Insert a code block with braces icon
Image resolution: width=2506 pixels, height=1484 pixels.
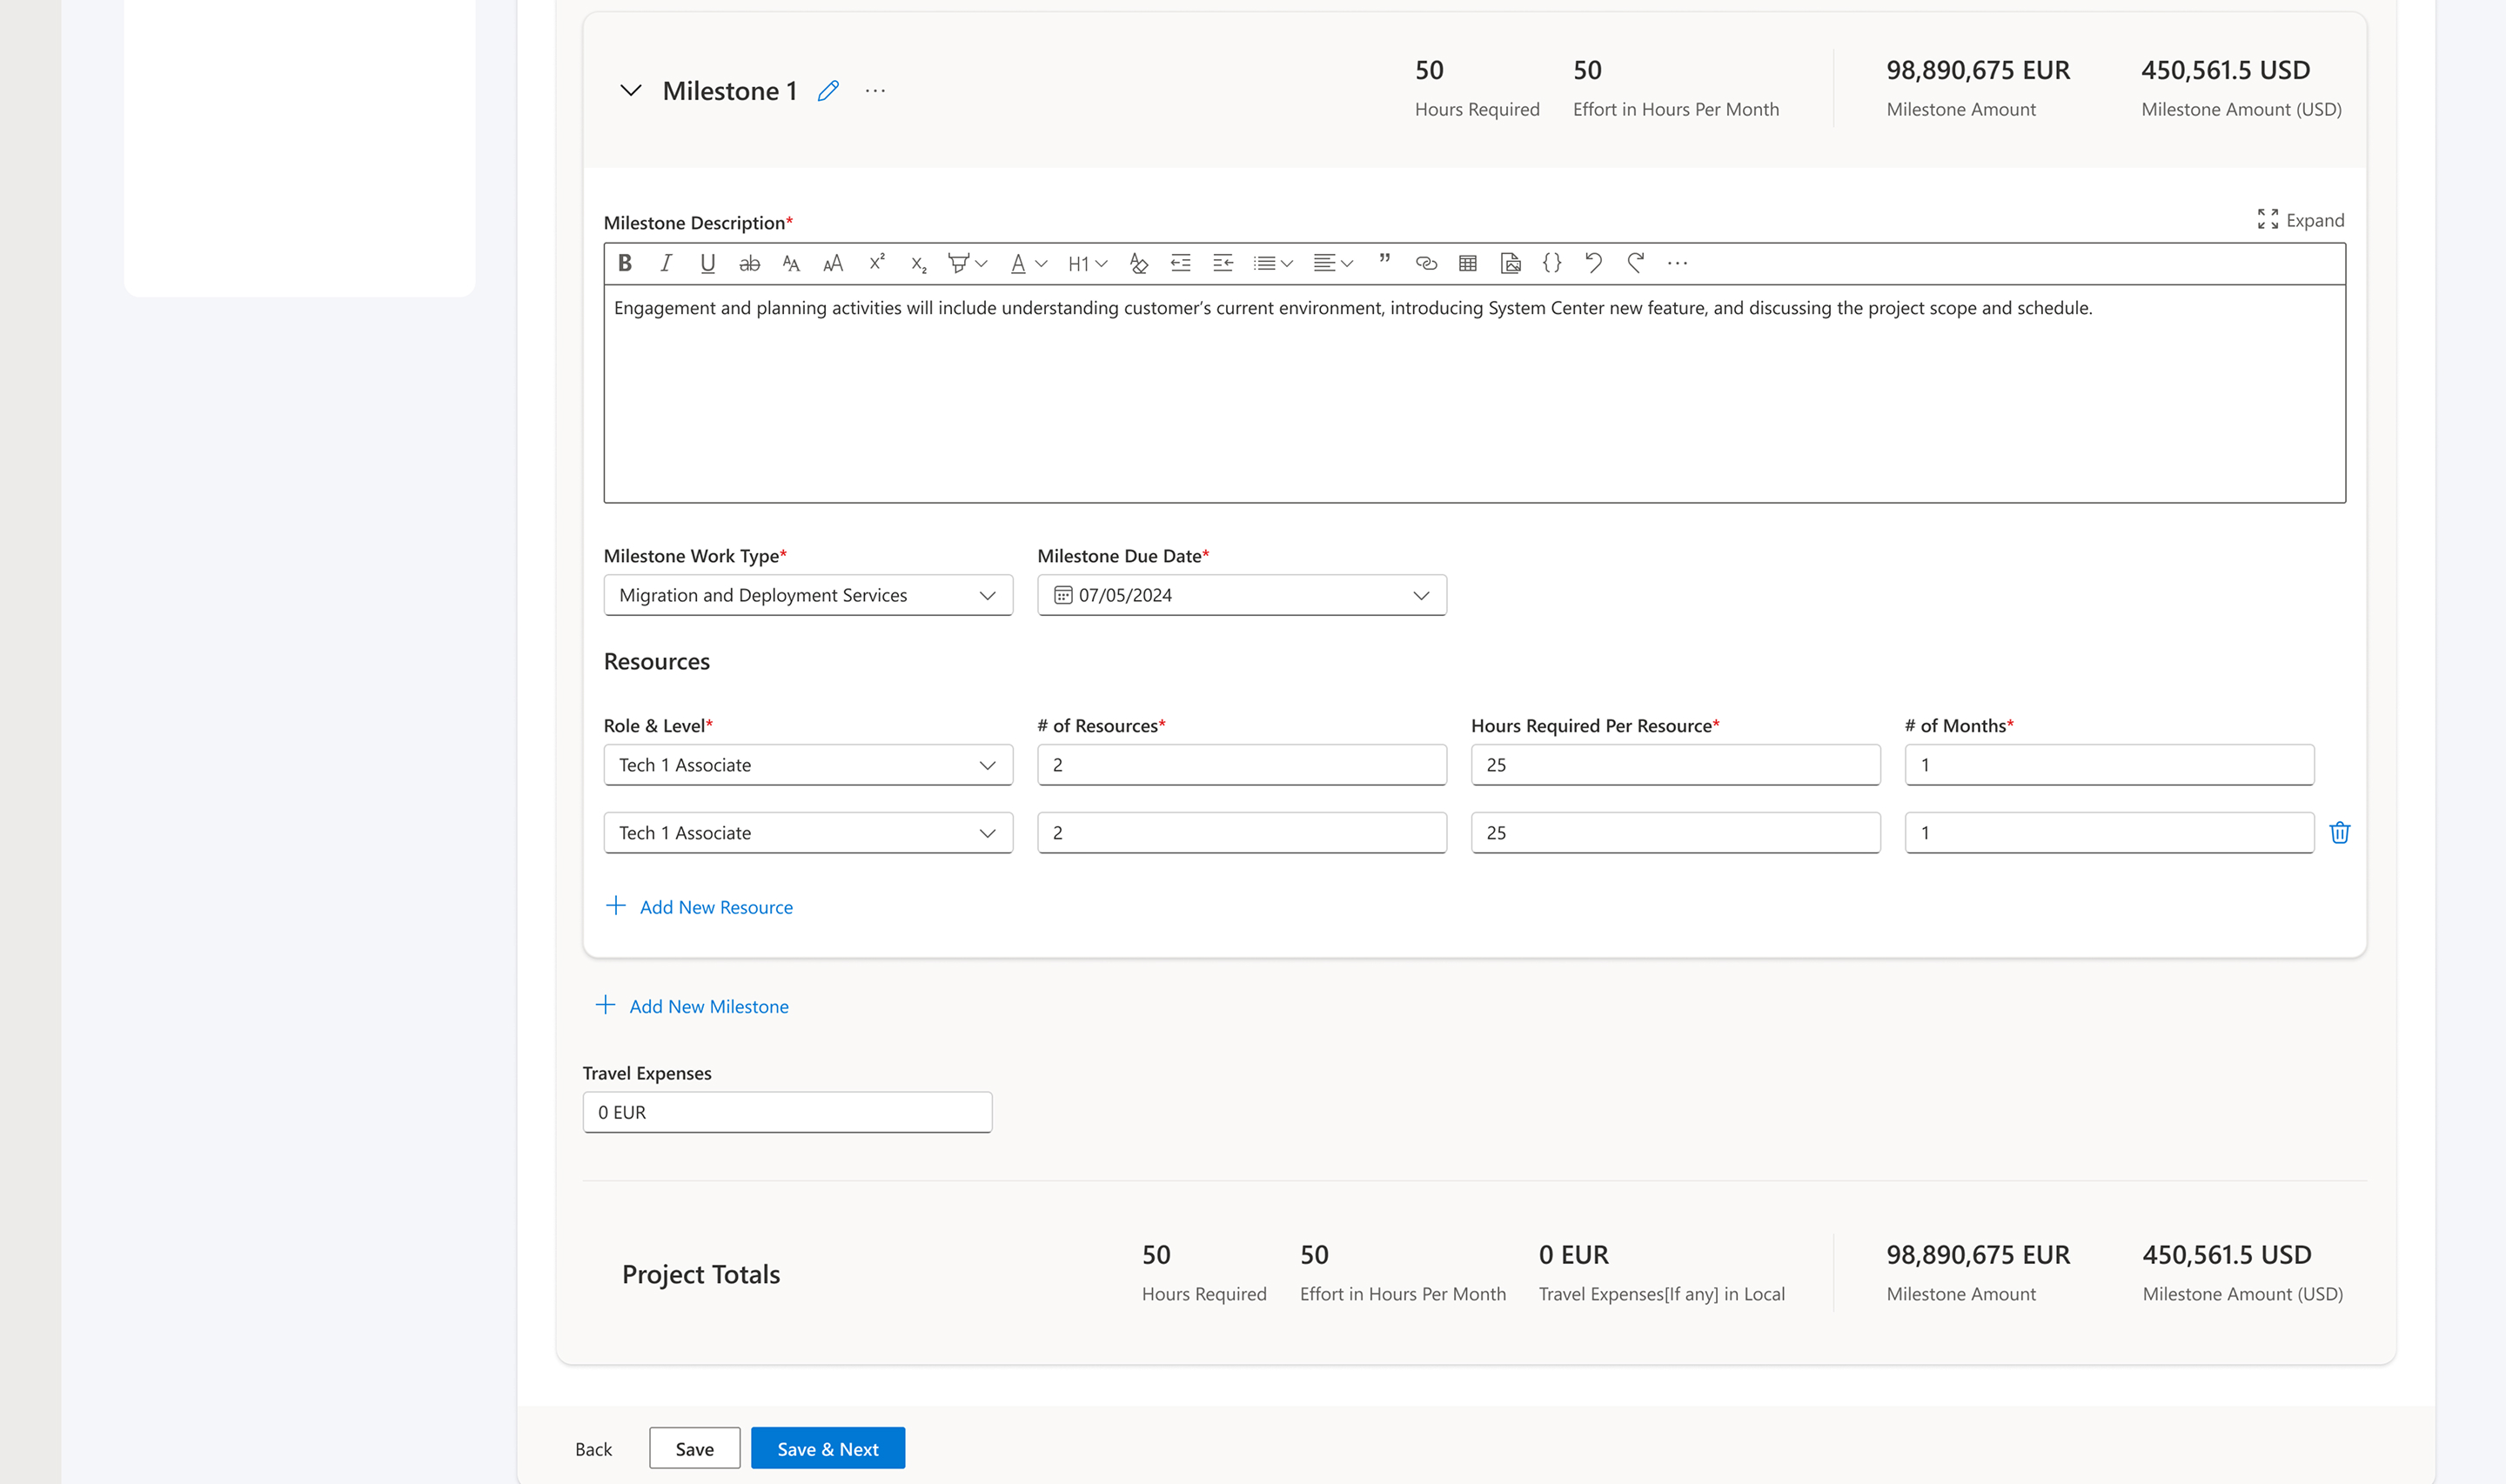tap(1551, 263)
